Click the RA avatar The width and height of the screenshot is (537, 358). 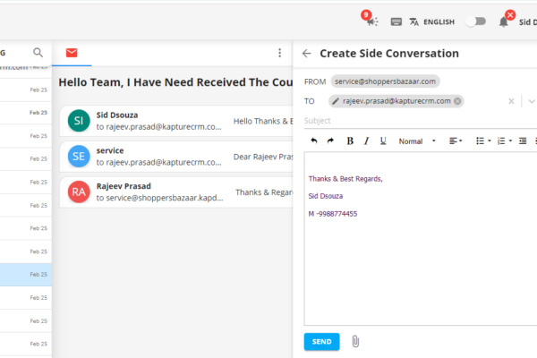(x=79, y=192)
